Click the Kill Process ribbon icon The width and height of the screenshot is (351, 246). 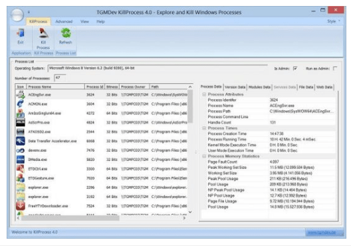pos(43,33)
